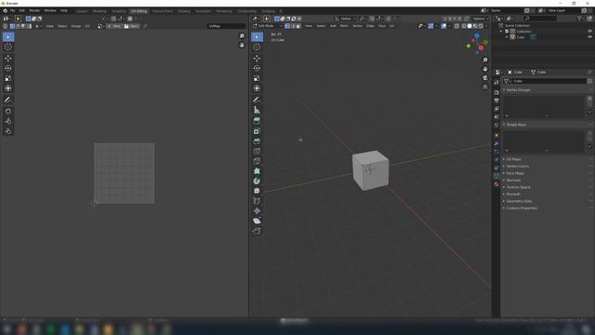
Task: Select the Shear tool
Action: (x=257, y=221)
